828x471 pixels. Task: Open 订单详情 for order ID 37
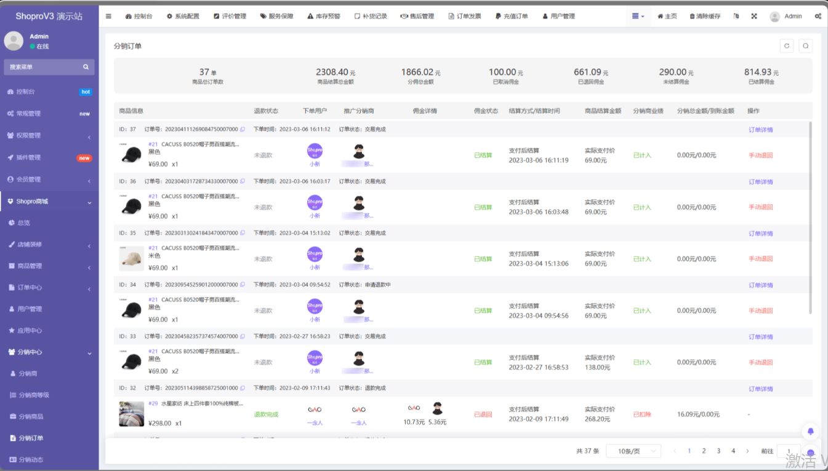pos(761,130)
